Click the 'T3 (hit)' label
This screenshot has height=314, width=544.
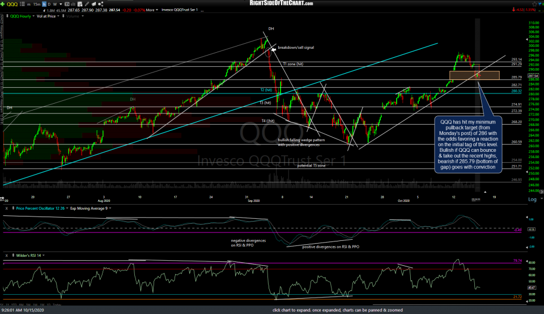pos(265,103)
